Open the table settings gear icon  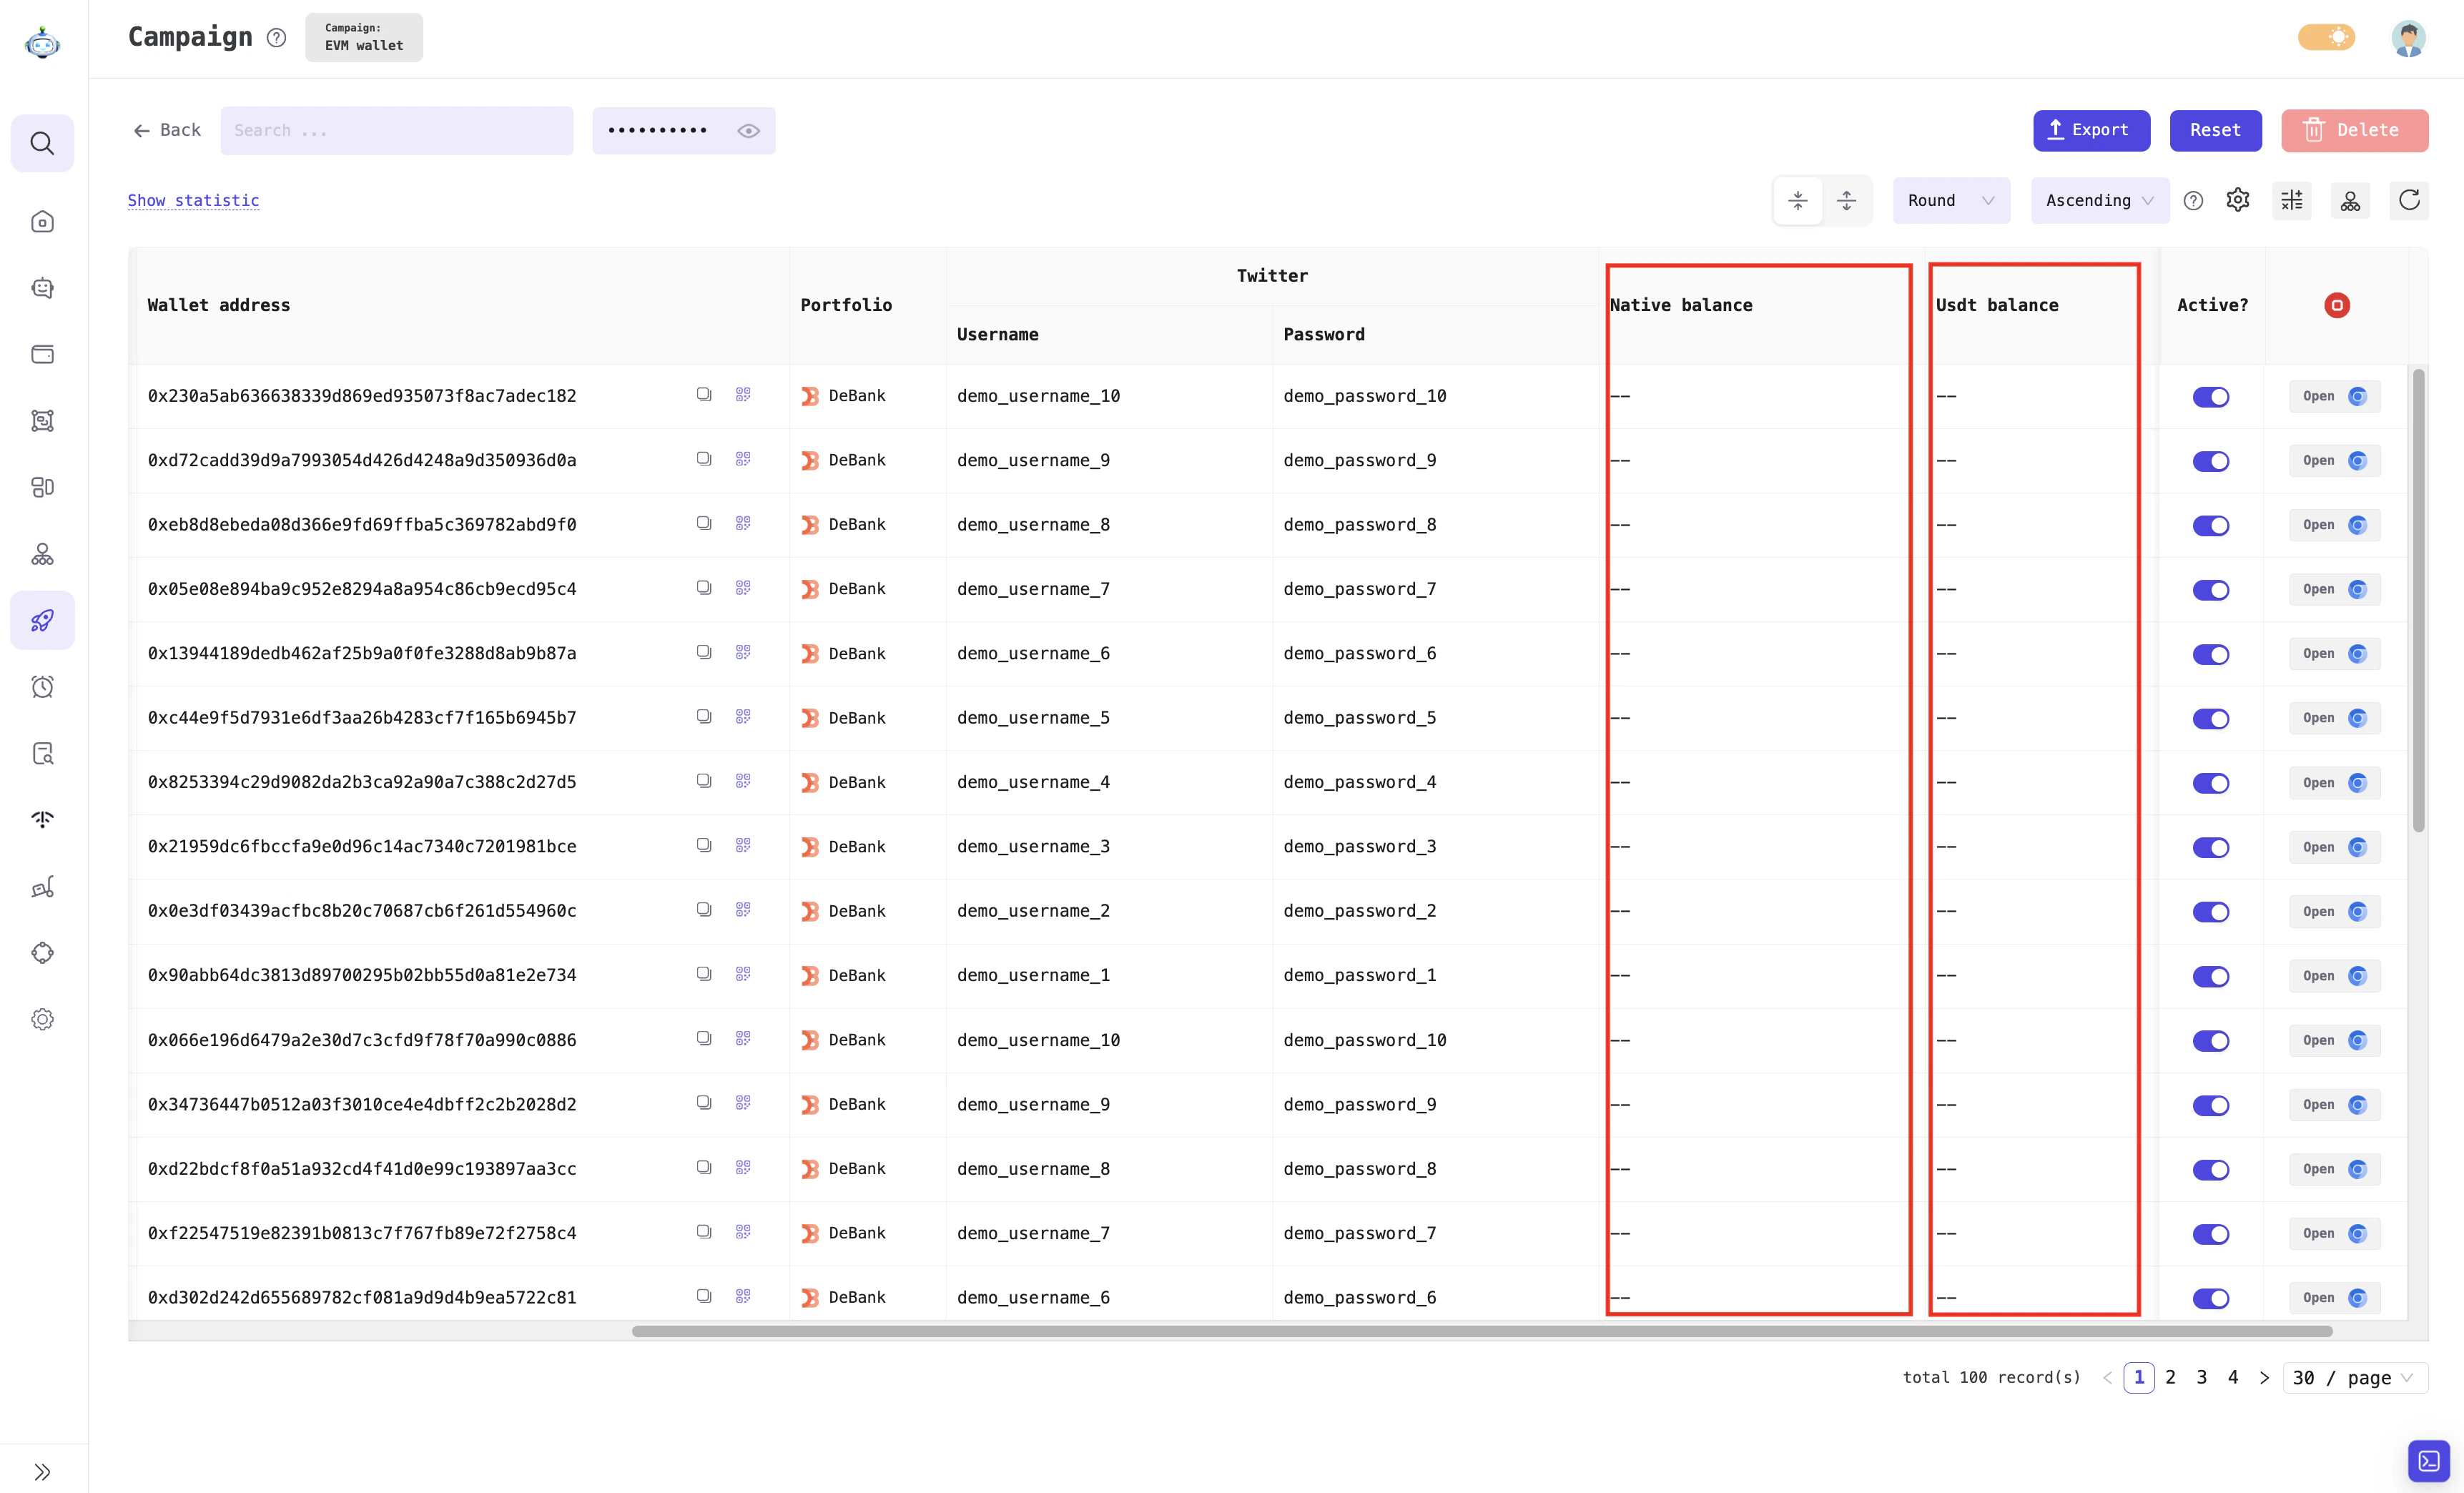tap(2238, 200)
